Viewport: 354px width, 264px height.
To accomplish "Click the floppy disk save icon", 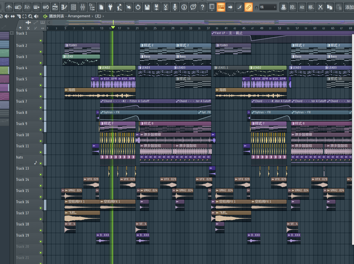I will (x=147, y=7).
